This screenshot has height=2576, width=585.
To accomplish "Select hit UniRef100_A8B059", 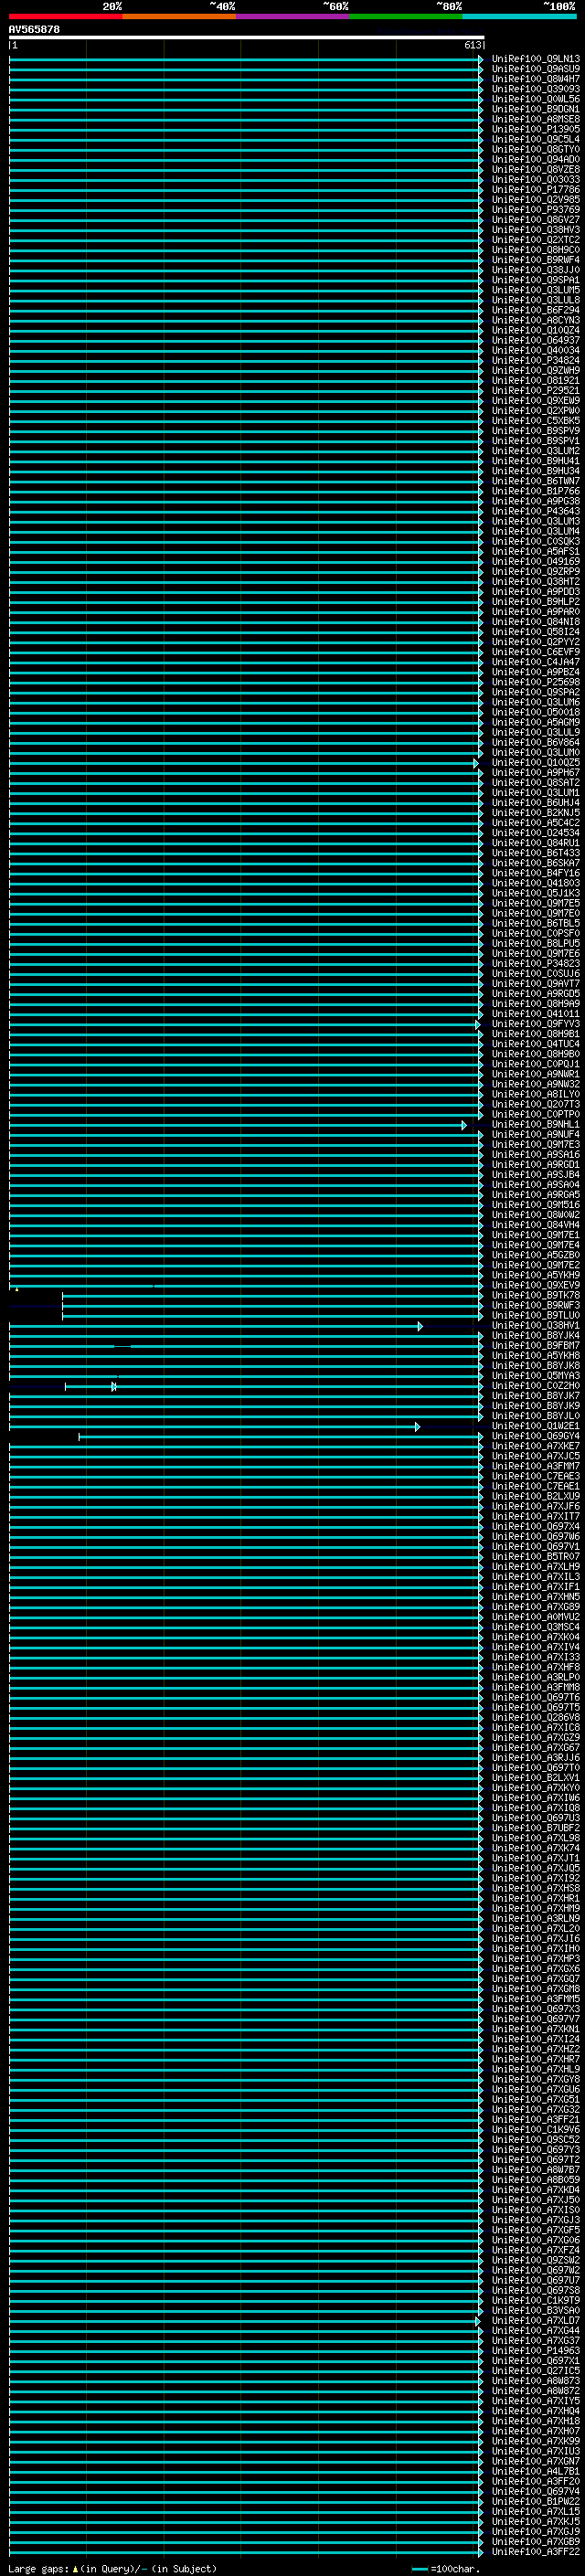I will 536,2180.
